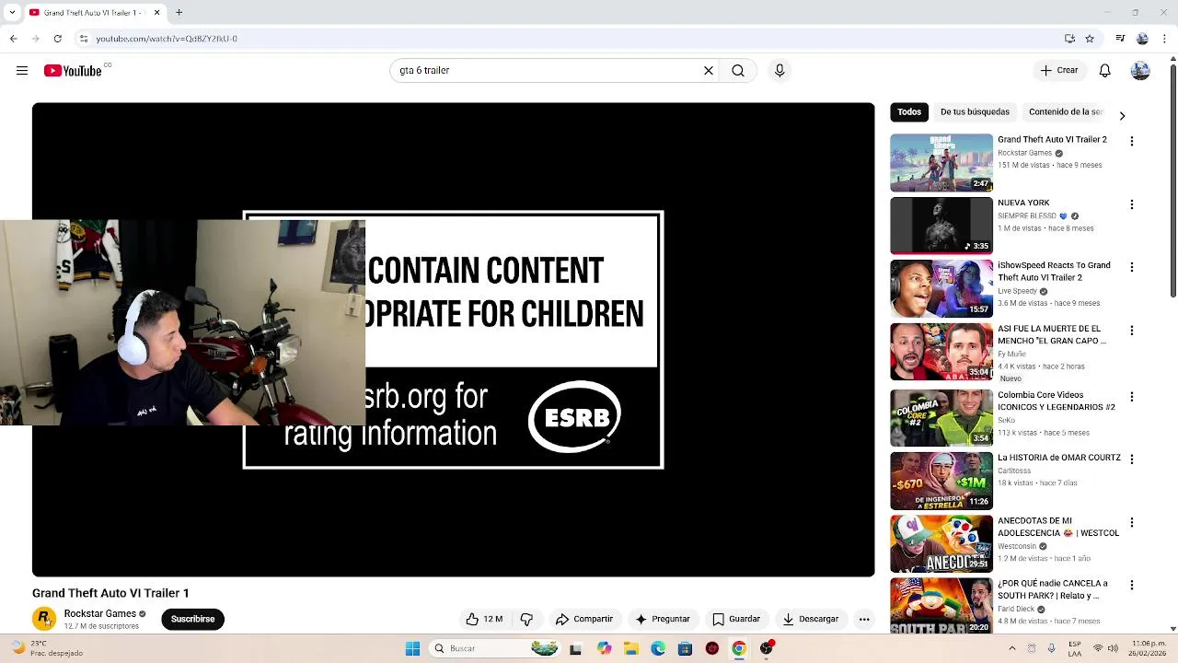Open File Explorer from taskbar

click(x=631, y=648)
